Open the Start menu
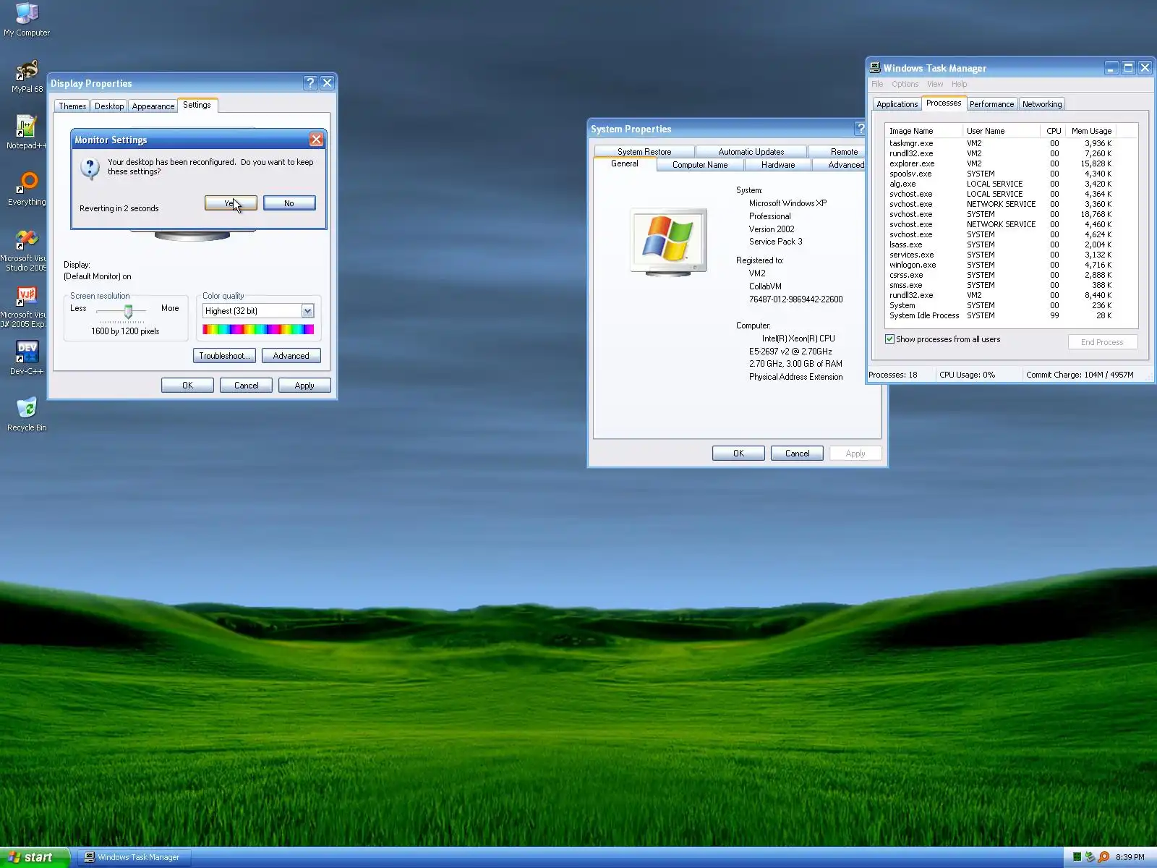The image size is (1157, 868). [x=35, y=857]
